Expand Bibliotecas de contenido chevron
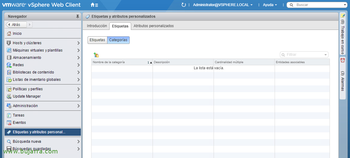This screenshot has width=350, height=158. tap(78, 72)
